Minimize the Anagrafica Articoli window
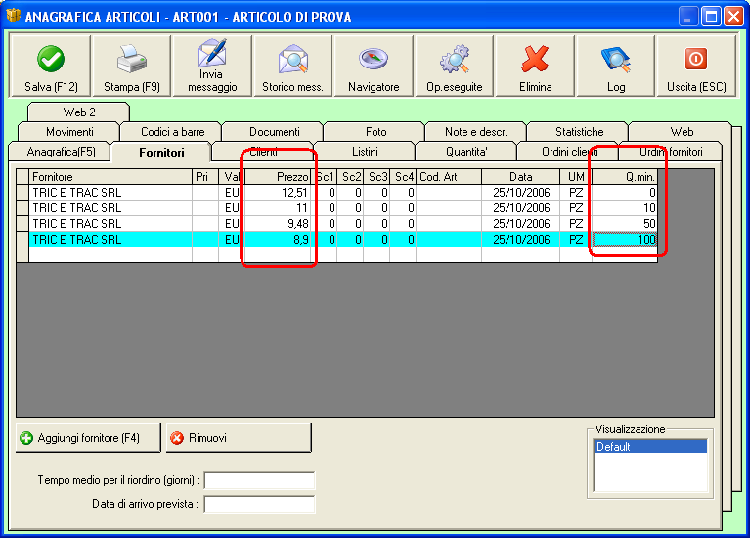Viewport: 750px width, 538px height. [687, 17]
